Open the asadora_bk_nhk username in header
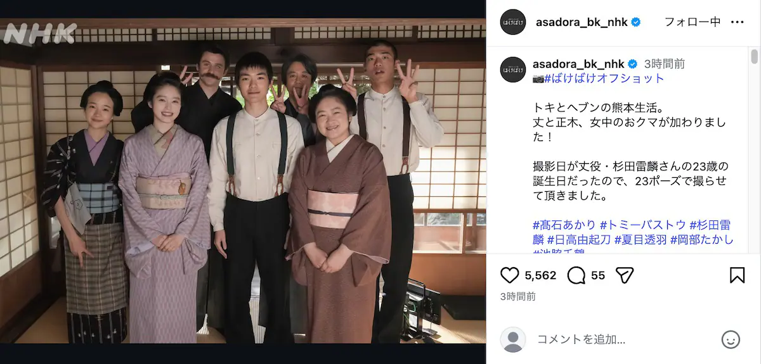 click(582, 22)
